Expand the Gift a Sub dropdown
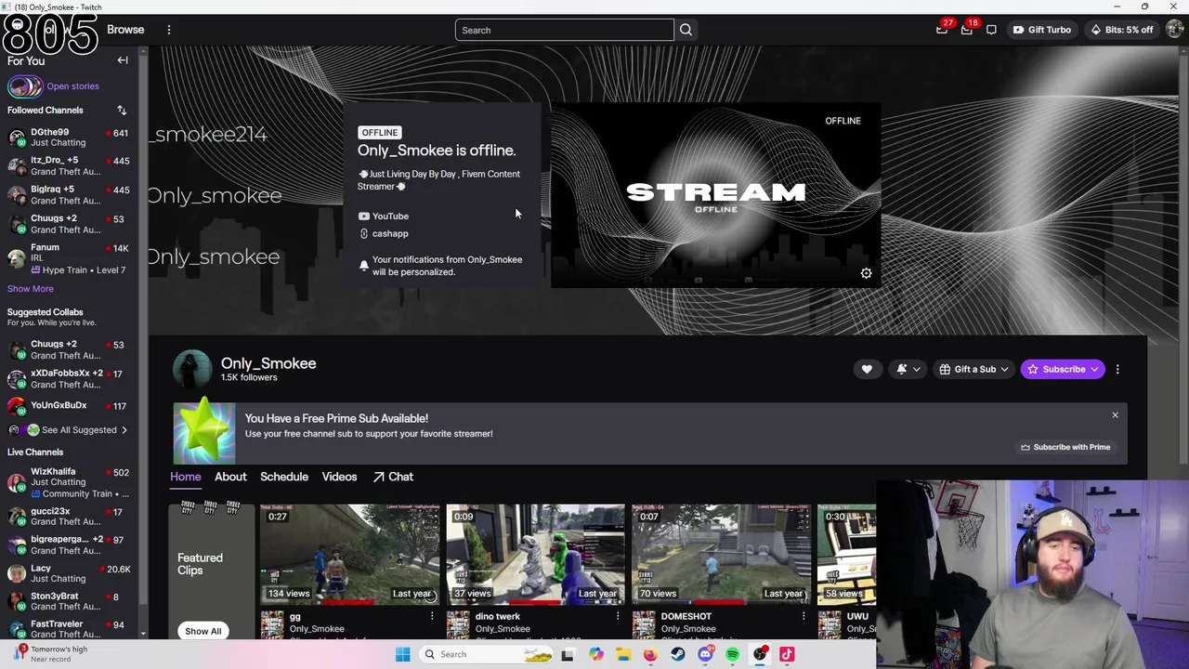This screenshot has width=1189, height=669. click(973, 369)
